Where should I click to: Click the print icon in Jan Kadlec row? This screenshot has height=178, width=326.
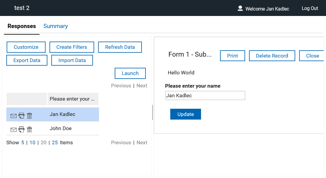[x=21, y=115]
